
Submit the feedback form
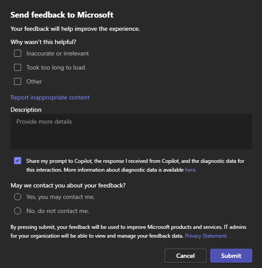(231, 256)
